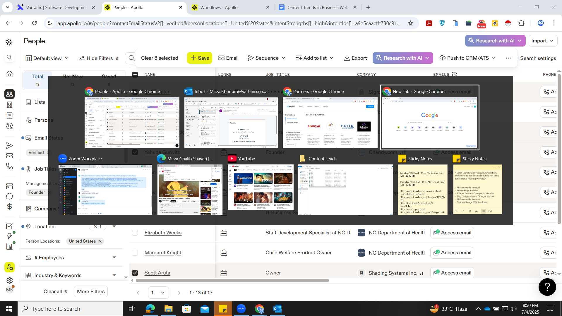Image resolution: width=562 pixels, height=316 pixels.
Task: Remove the Founder job title chip
Action: pyautogui.click(x=49, y=192)
